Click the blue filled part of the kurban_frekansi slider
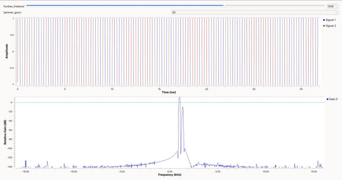The width and height of the screenshot is (342, 180). pyautogui.click(x=125, y=5)
